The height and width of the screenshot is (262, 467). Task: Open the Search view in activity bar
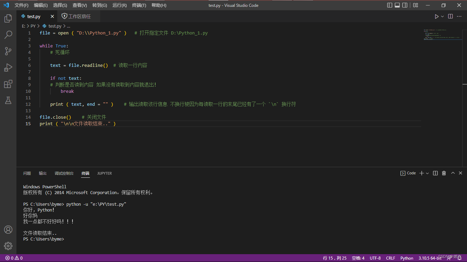(x=8, y=35)
